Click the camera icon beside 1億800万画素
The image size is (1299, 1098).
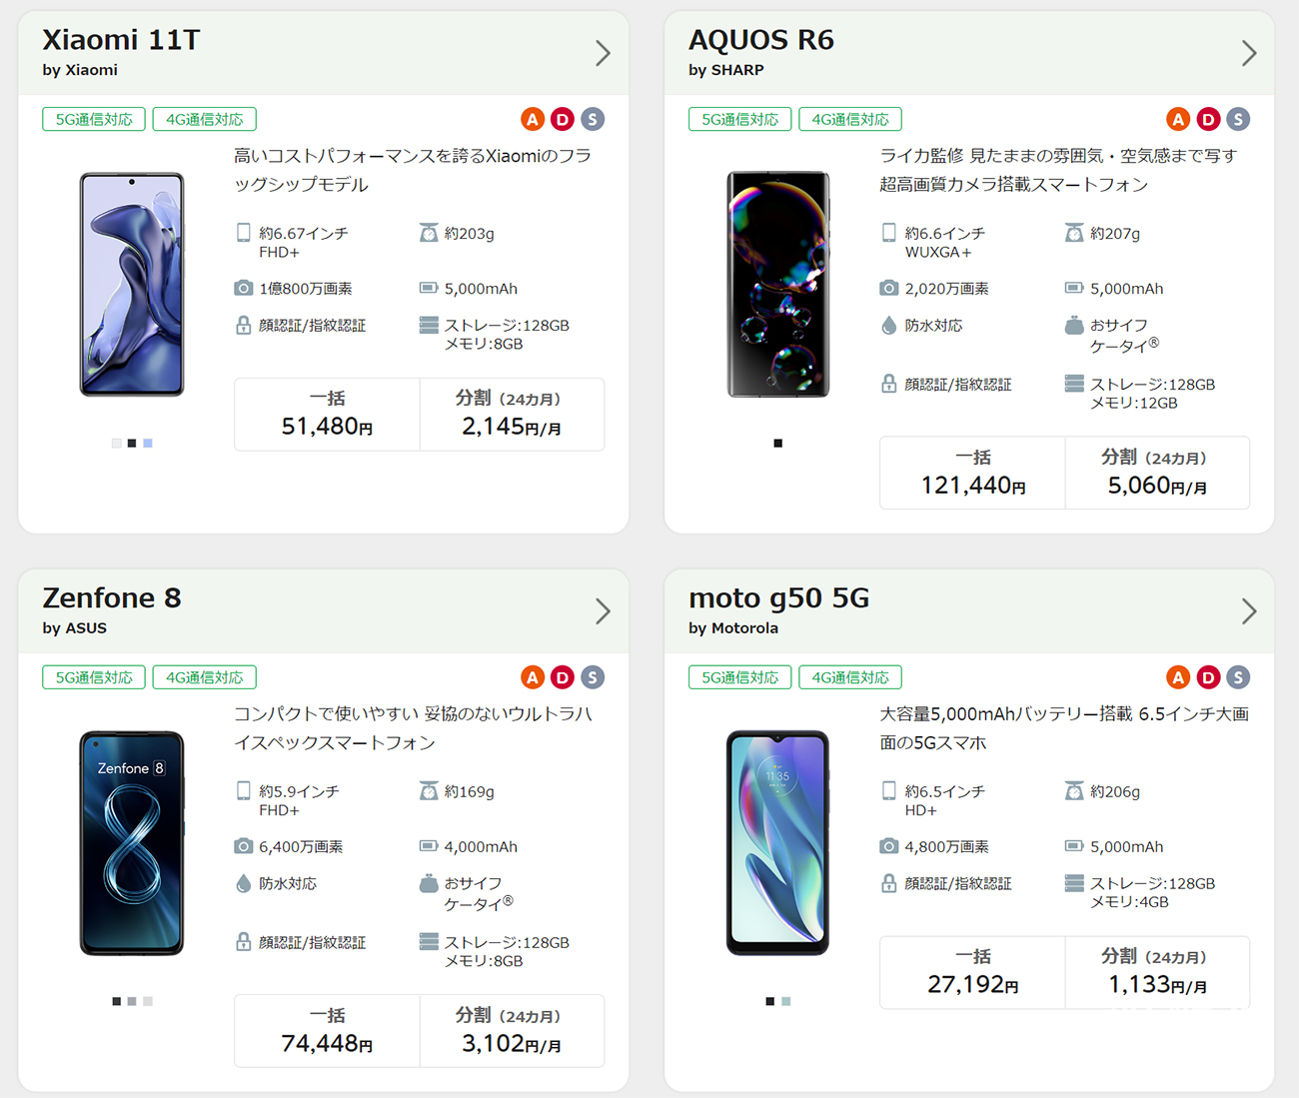pyautogui.click(x=243, y=288)
